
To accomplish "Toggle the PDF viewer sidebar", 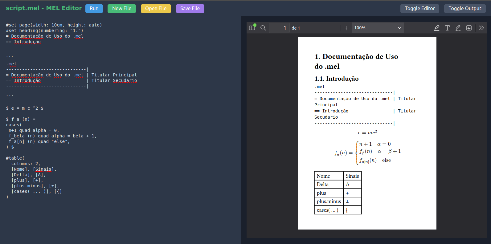I will pyautogui.click(x=252, y=28).
